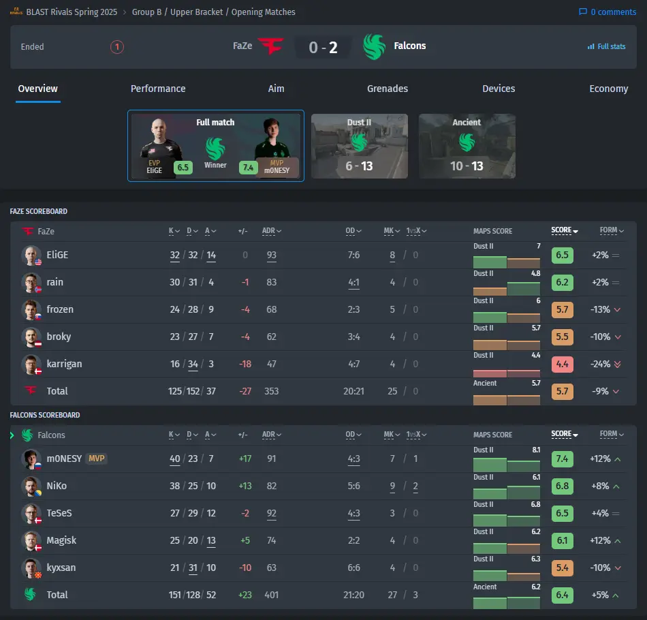Screen dimensions: 647x620
Task: Sort Falcons scoreboard by A column
Action: tap(210, 435)
